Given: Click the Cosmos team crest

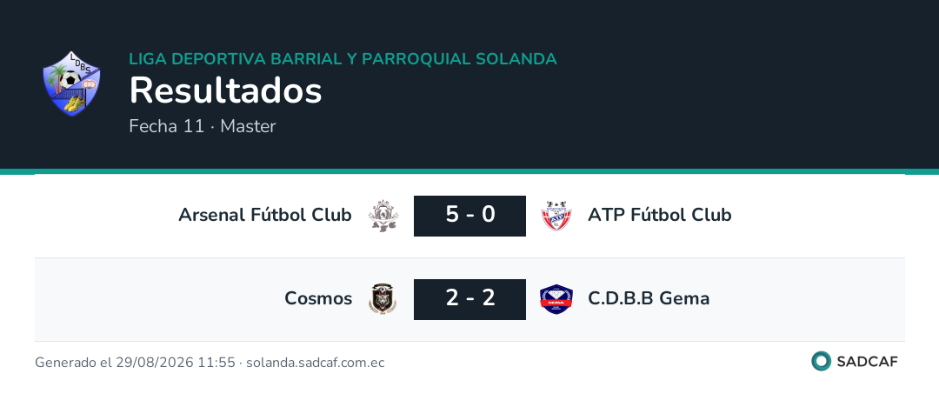Looking at the screenshot, I should pos(383,299).
